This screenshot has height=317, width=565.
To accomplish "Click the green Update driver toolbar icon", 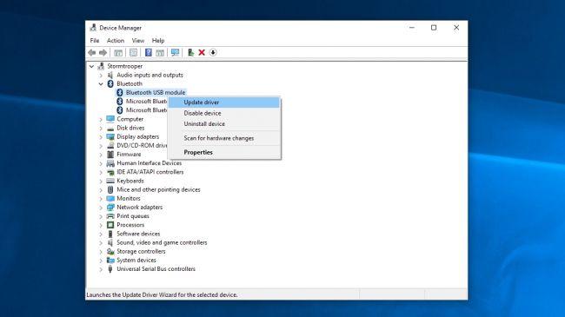I will tap(190, 53).
